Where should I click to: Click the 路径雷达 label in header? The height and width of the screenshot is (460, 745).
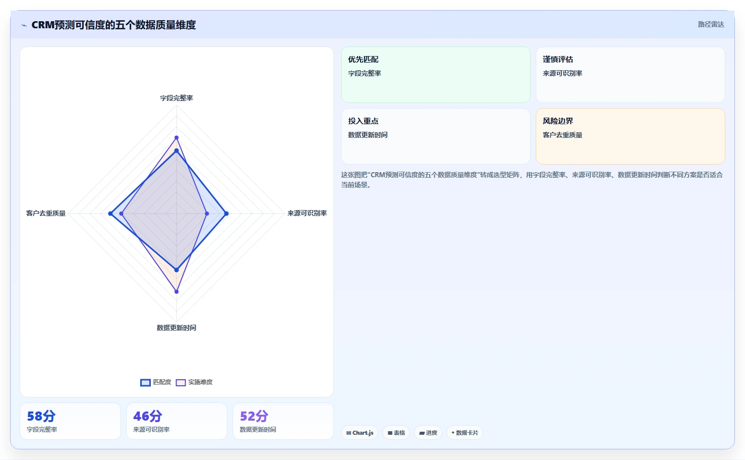(x=711, y=24)
